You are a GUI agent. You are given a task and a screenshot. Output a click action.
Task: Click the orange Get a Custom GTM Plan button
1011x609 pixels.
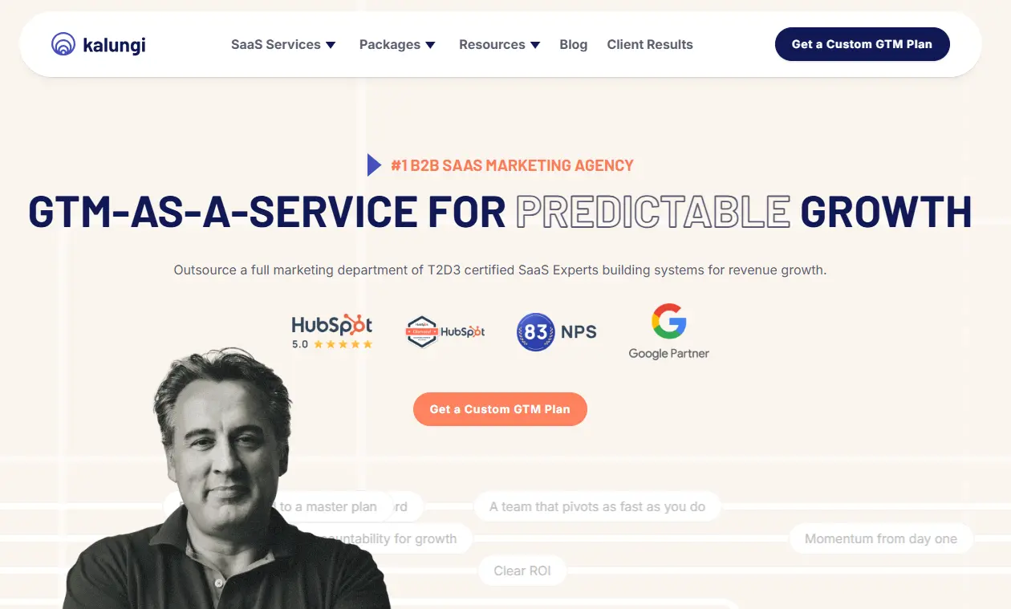[x=500, y=409]
